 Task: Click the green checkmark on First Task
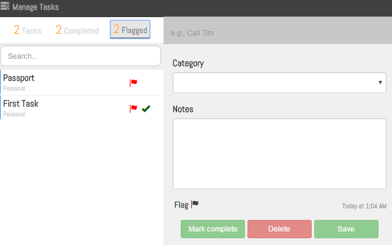coord(146,108)
